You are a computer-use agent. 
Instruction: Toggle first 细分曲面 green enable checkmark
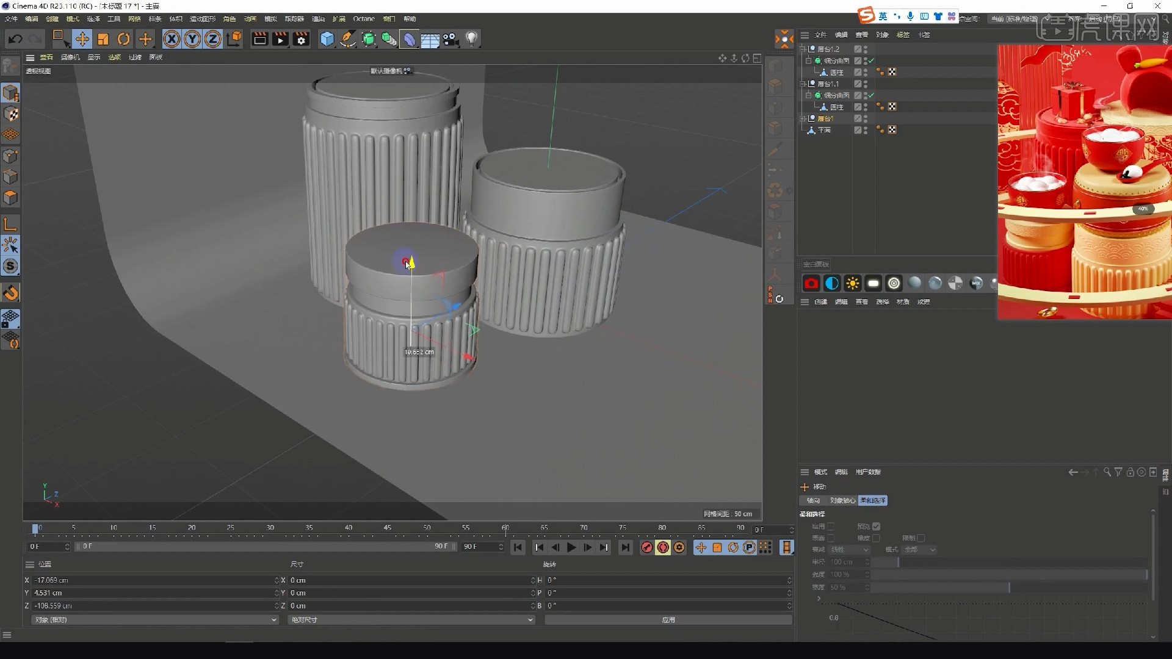[872, 60]
